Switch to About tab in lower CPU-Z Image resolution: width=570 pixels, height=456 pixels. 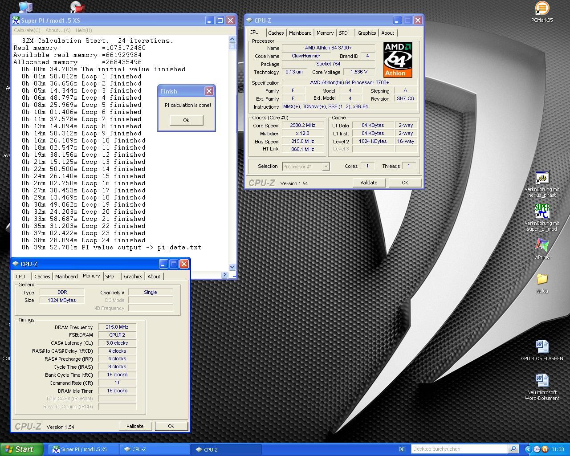click(x=154, y=277)
